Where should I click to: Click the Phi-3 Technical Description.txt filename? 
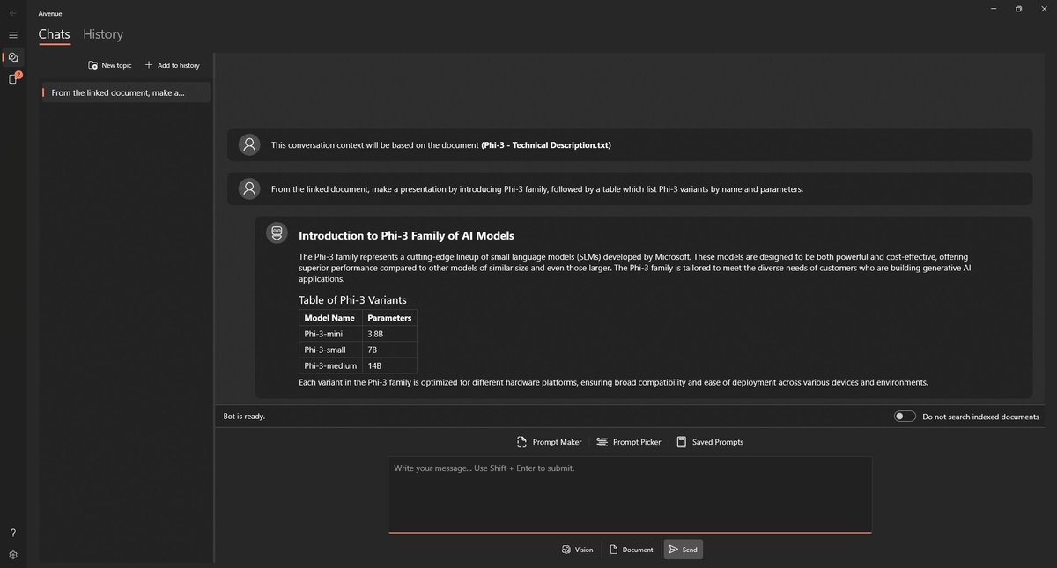[546, 145]
